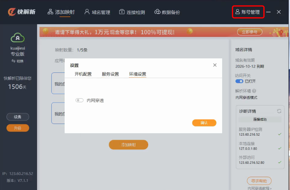
Task: Click the 升级 upgrade button
Action: 18,128
